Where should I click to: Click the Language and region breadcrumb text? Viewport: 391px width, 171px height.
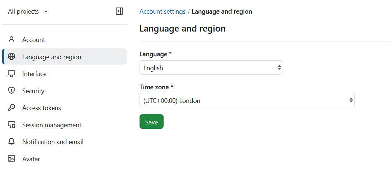222,11
